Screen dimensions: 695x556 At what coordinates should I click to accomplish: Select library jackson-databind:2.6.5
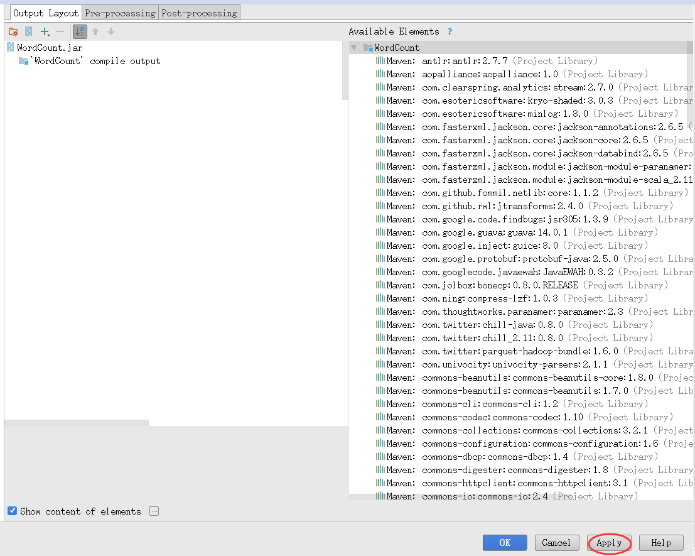pos(534,153)
